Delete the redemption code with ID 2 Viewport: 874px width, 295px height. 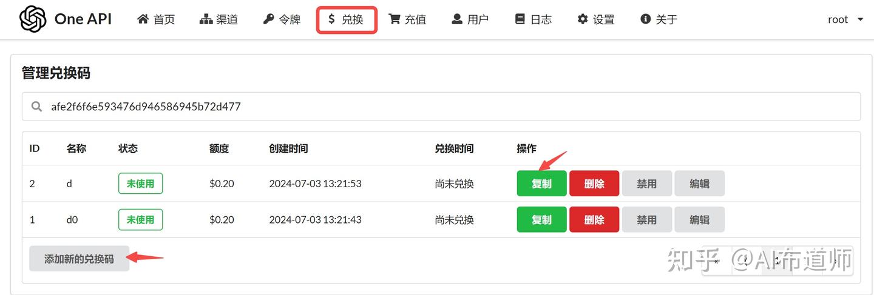tap(594, 184)
